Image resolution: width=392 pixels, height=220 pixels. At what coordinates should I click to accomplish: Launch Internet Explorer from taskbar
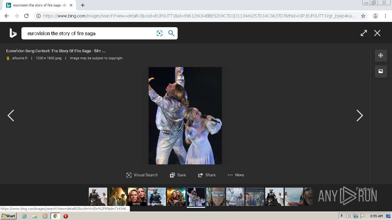point(24,216)
